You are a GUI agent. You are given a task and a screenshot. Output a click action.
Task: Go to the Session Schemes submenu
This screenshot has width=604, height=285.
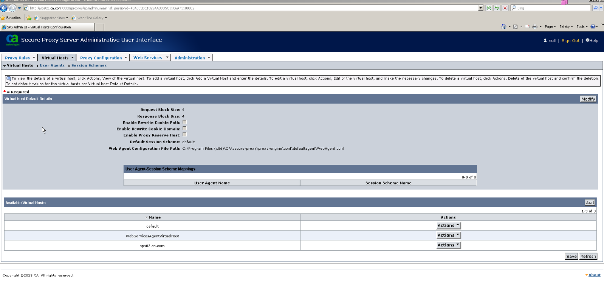click(89, 65)
